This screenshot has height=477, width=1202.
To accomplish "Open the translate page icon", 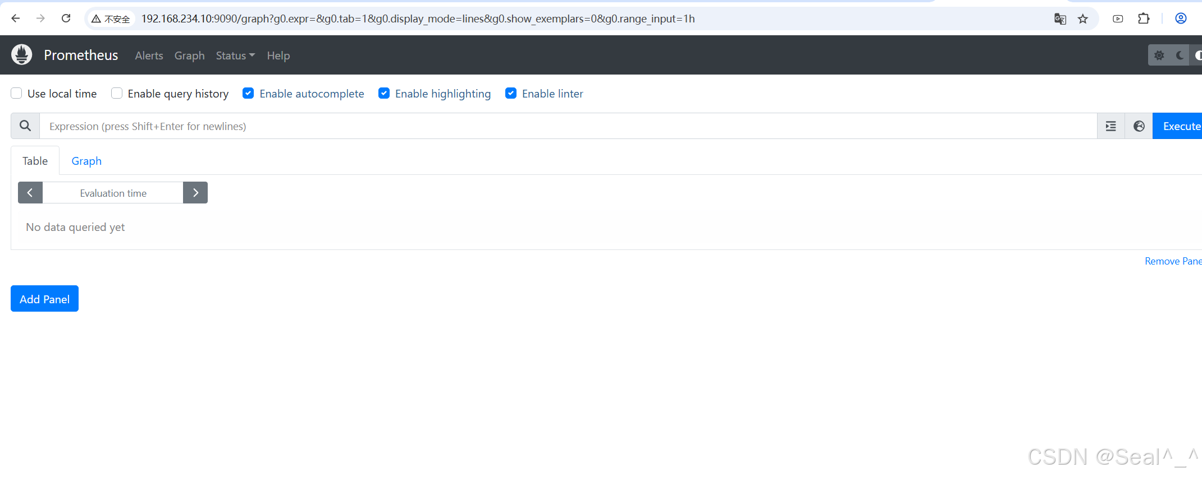I will tap(1060, 19).
